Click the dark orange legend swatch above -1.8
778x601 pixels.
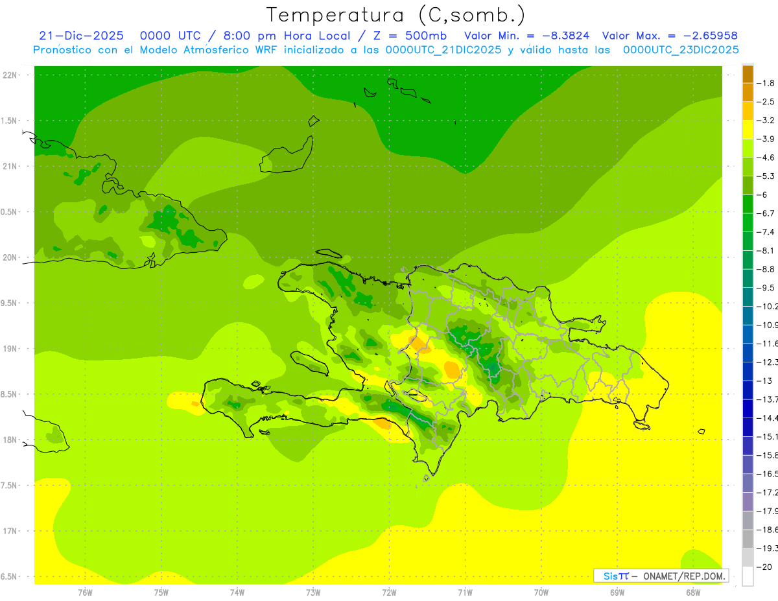(x=748, y=74)
